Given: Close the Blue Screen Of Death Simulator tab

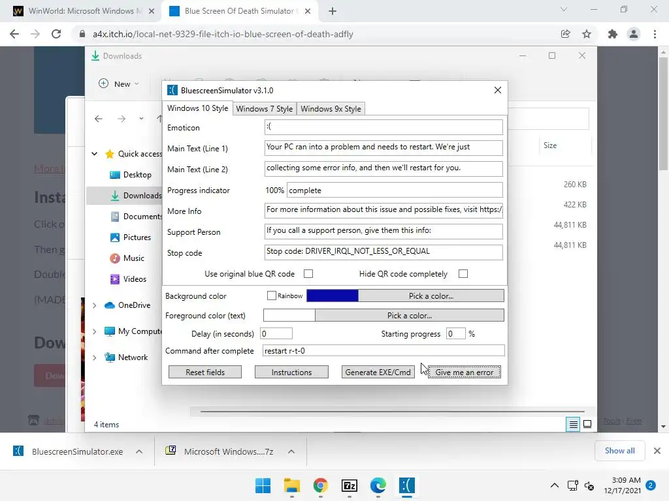Looking at the screenshot, I should click(x=308, y=11).
